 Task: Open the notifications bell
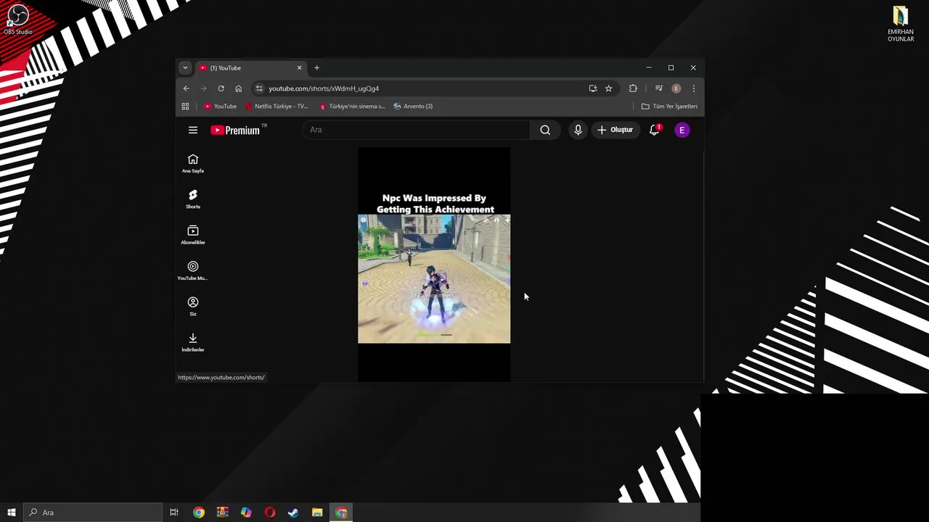pos(655,130)
